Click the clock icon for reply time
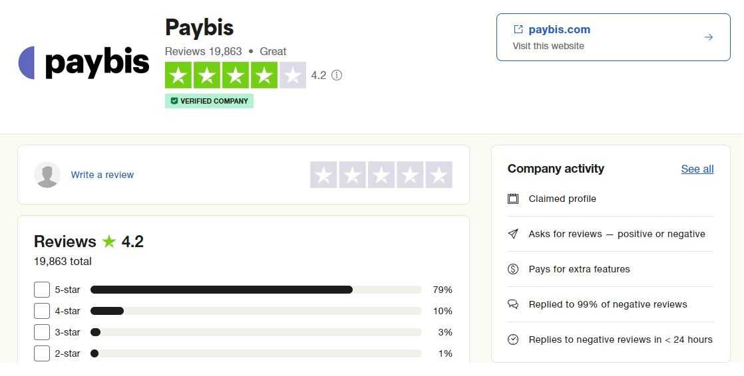 click(x=513, y=339)
